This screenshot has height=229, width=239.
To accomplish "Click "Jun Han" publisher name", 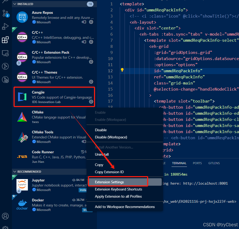I will pos(38,162).
